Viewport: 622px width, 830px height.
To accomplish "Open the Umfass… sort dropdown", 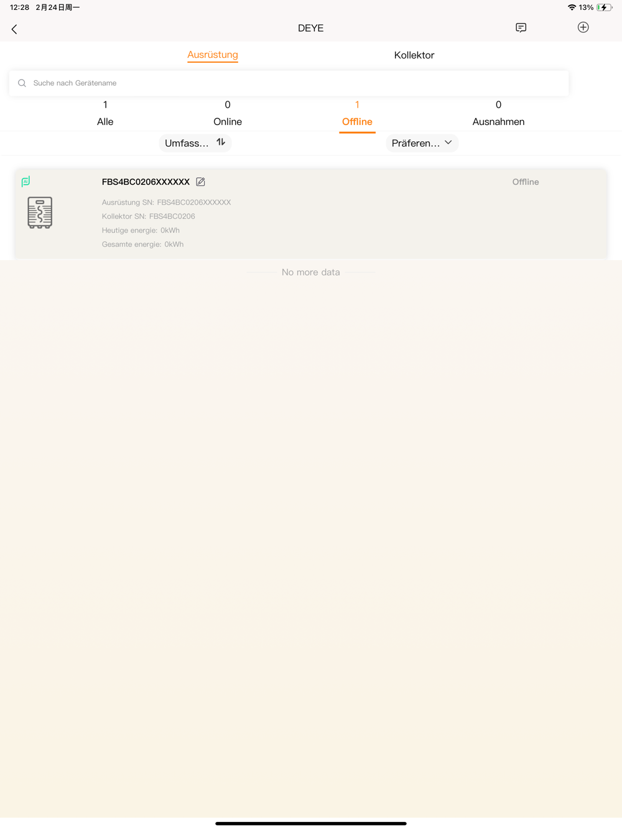I will (x=195, y=143).
